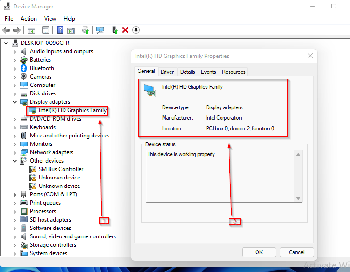
Task: Click the Properties toolbar icon
Action: 45,30
